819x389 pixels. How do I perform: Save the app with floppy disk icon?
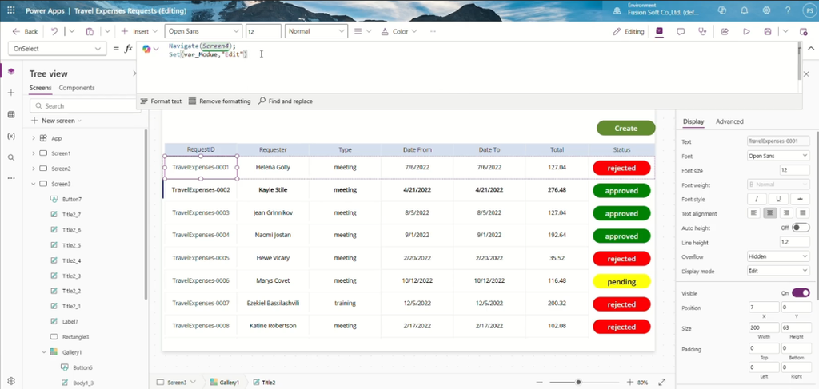click(768, 31)
